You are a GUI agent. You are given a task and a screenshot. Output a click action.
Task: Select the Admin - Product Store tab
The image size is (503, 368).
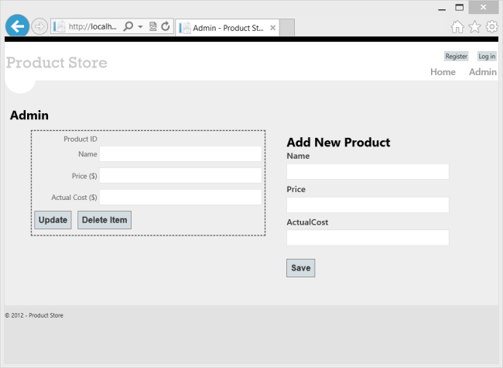224,27
